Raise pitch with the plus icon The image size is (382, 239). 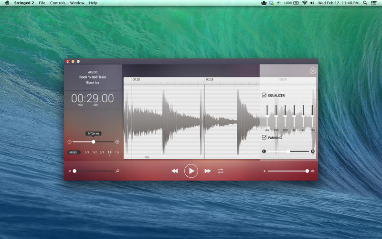point(117,141)
